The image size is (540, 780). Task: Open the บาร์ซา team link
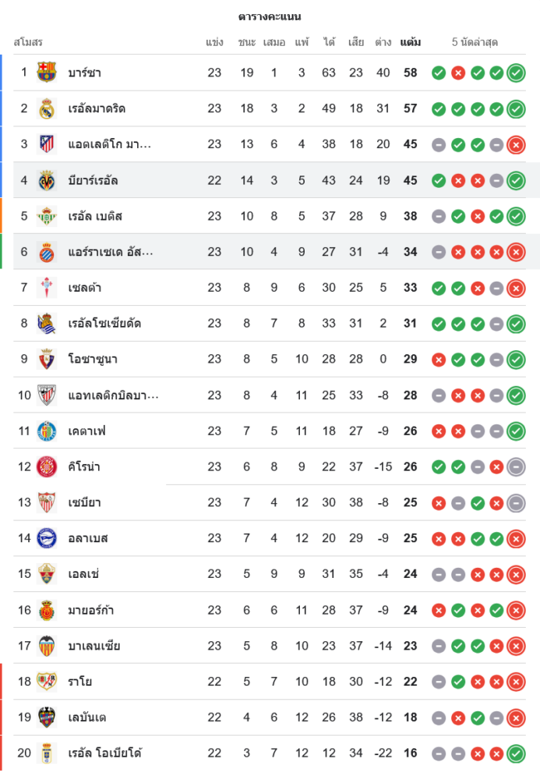85,73
